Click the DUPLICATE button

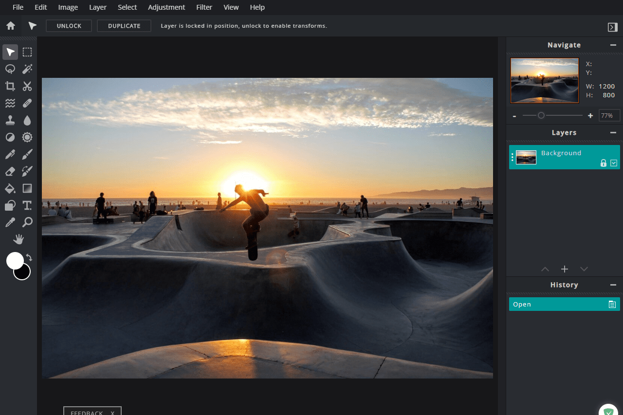coord(124,26)
